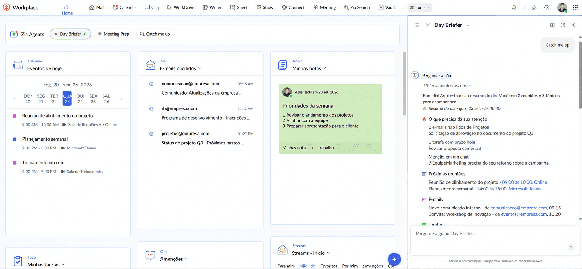Open the Zia Search tab
This screenshot has width=582, height=269.
point(357,7)
